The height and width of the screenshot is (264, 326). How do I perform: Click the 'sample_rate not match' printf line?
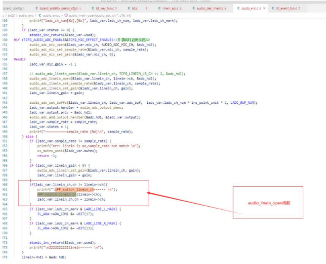(89, 146)
